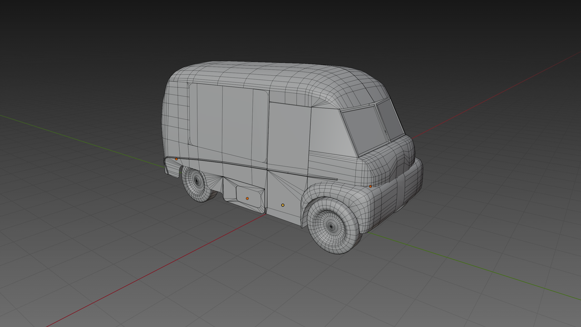Select the rear wheel hub center
The height and width of the screenshot is (327, 581).
197,180
